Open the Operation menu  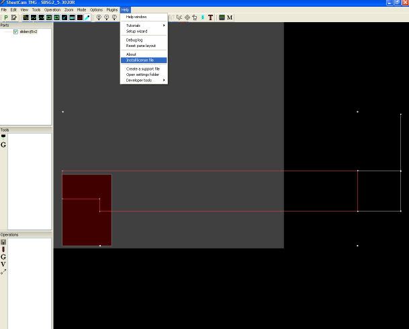(52, 10)
